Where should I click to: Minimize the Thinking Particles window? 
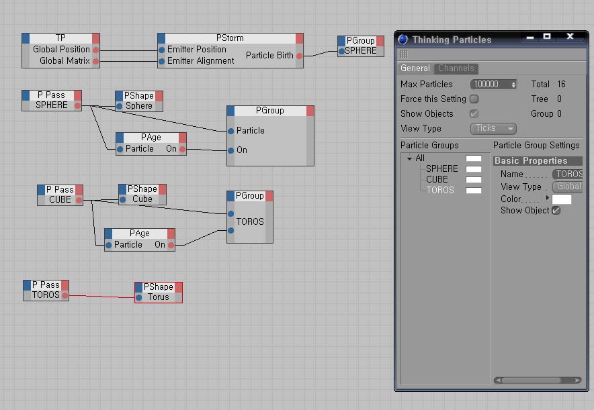coord(530,37)
